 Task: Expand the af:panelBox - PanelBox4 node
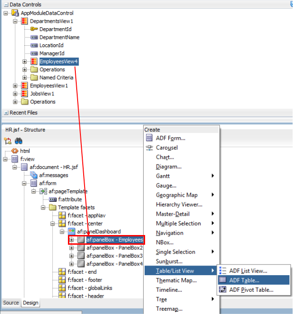[72, 264]
